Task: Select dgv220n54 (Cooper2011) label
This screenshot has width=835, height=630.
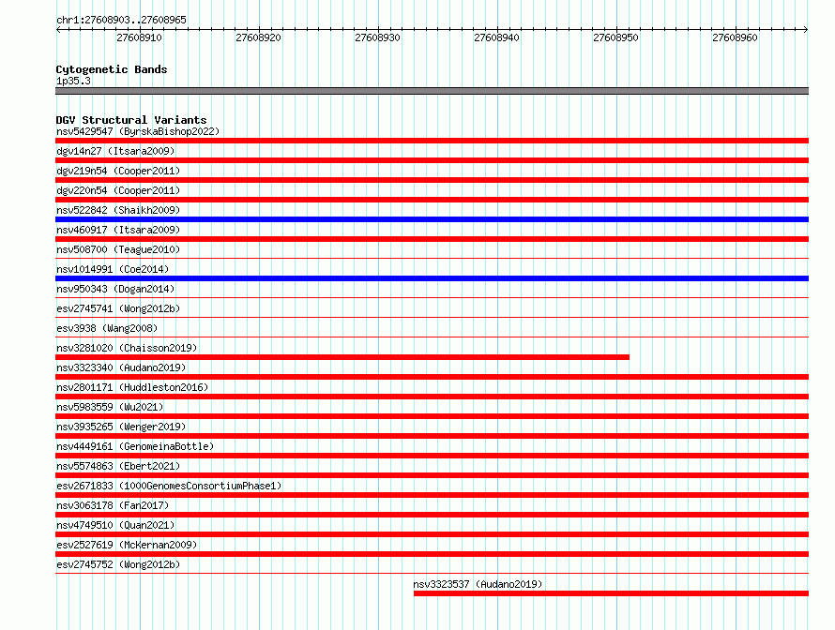Action: tap(118, 190)
